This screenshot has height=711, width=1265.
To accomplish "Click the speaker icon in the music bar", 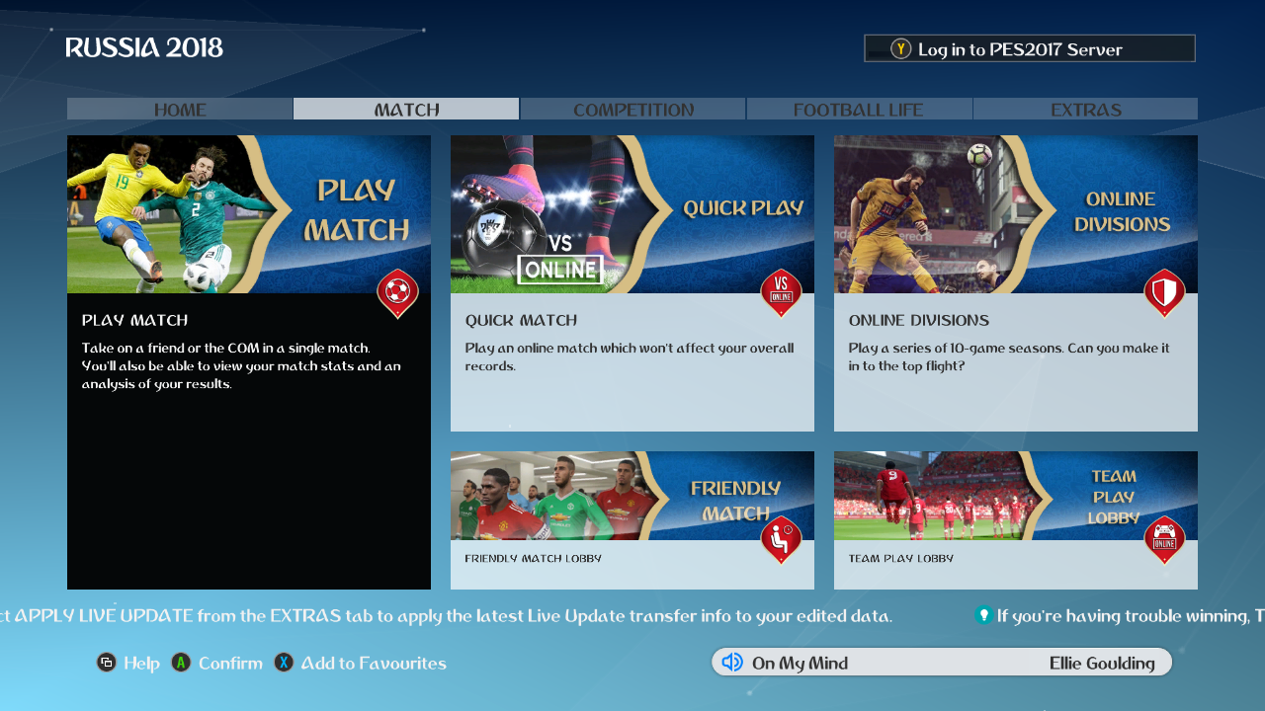I will click(732, 663).
